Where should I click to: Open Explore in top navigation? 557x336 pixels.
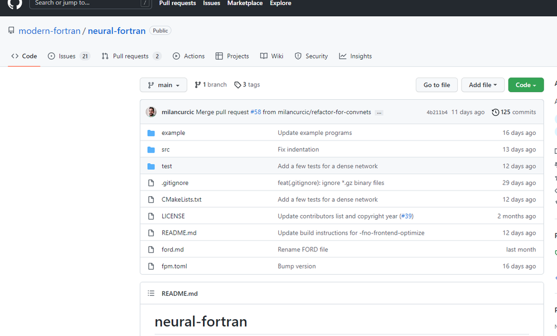tap(280, 3)
